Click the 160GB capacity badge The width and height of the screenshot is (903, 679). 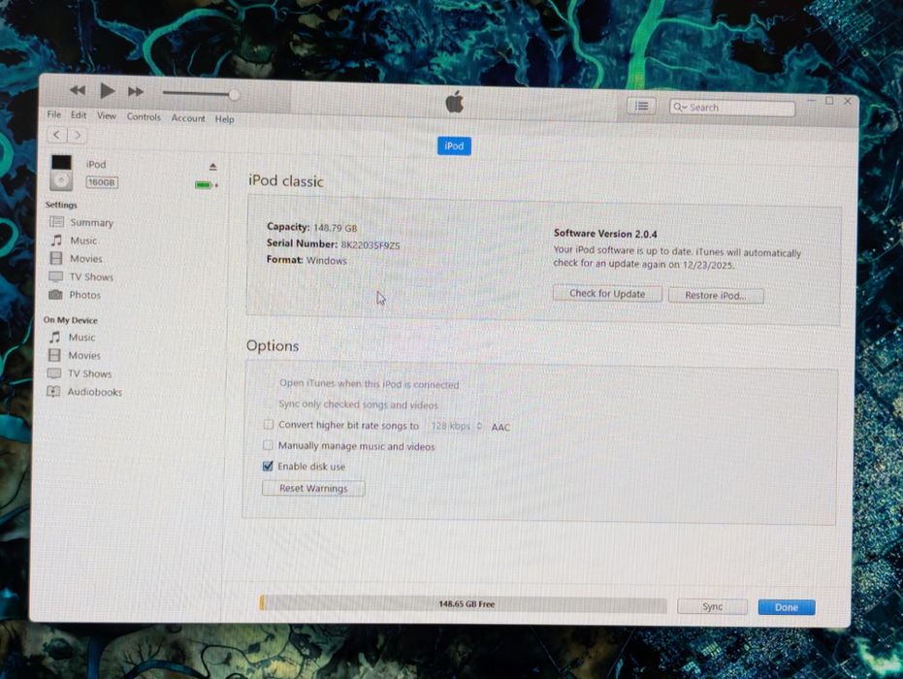click(x=102, y=182)
